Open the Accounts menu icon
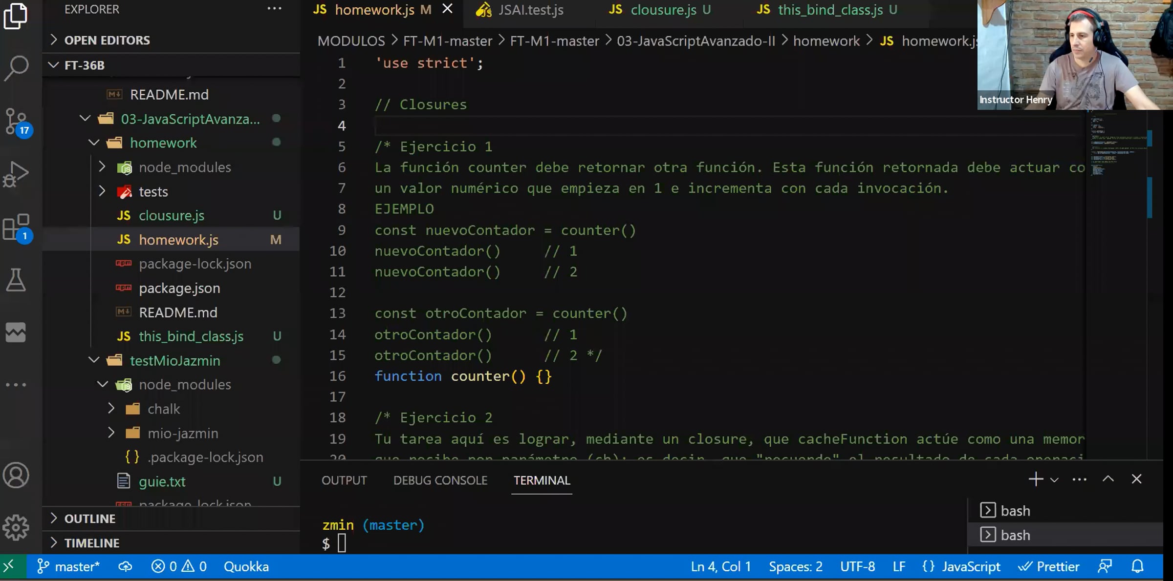The image size is (1173, 581). [16, 475]
